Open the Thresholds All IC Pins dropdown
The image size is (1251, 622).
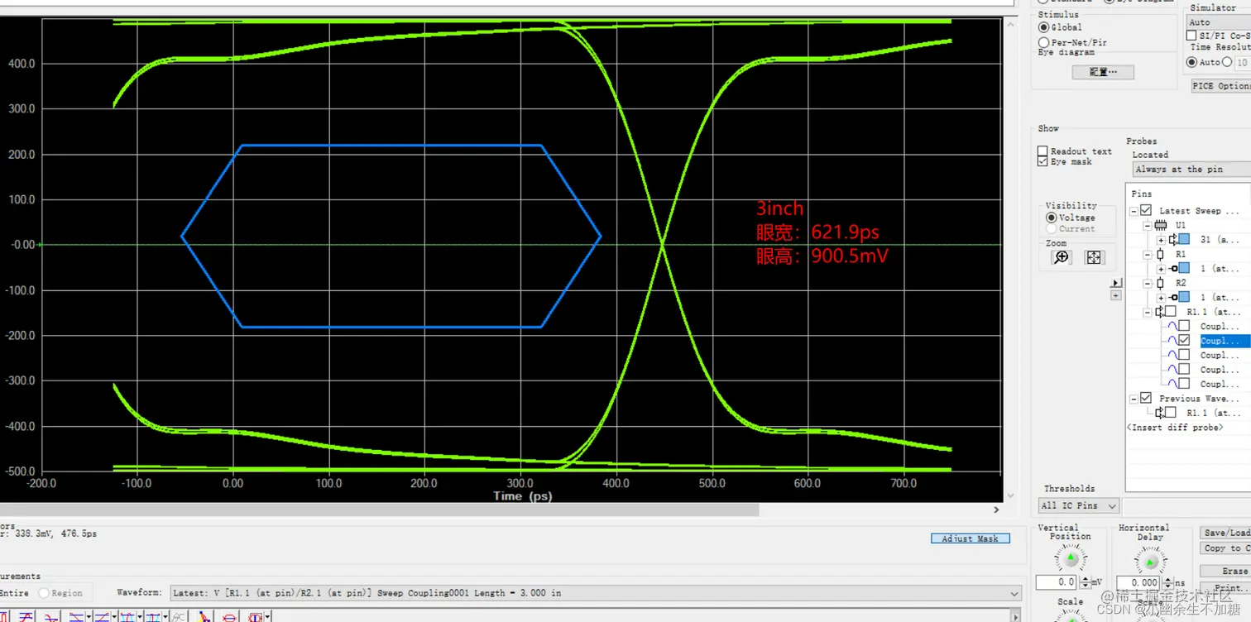point(1079,505)
